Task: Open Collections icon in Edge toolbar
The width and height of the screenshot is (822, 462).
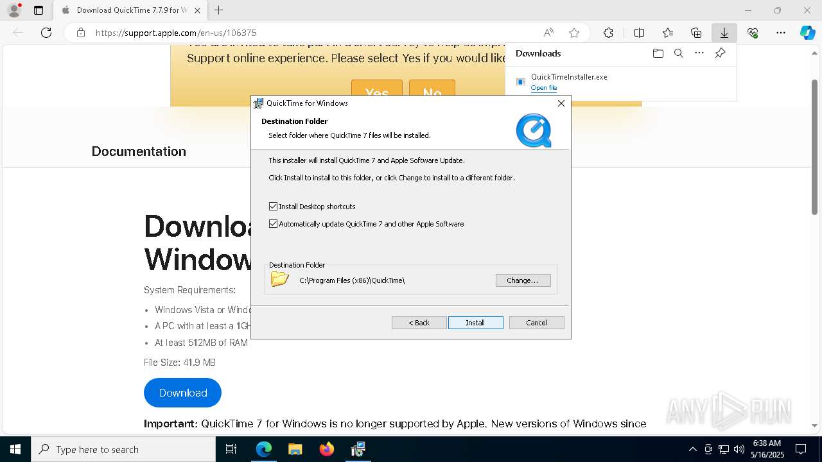Action: [696, 33]
